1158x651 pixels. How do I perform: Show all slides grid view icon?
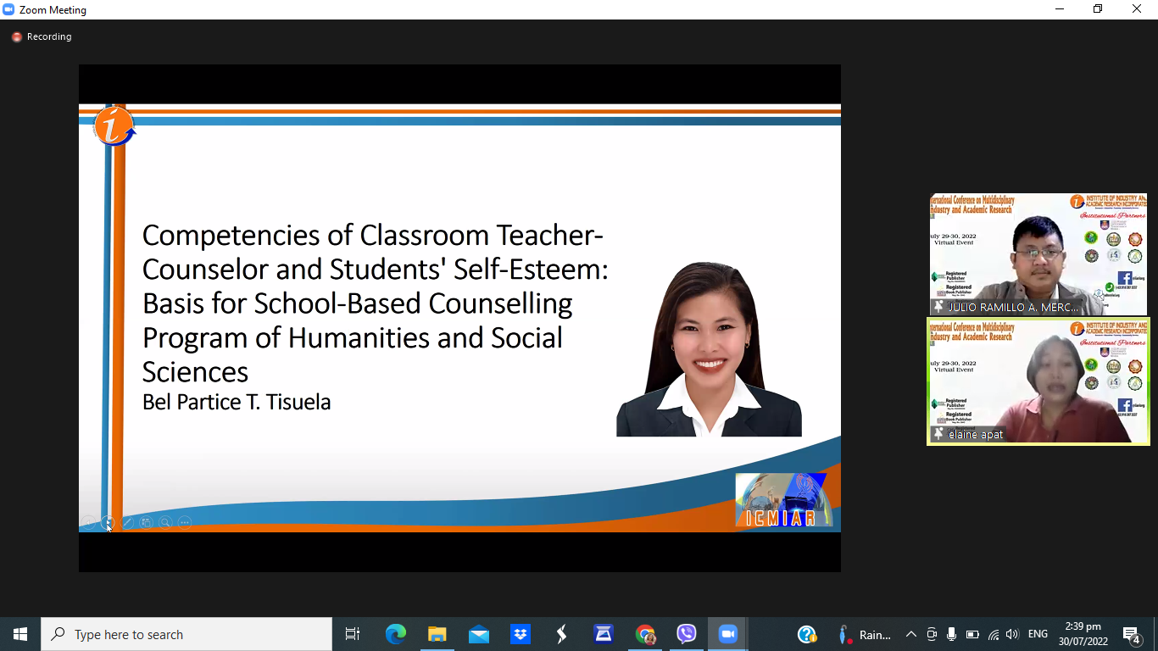(x=146, y=523)
